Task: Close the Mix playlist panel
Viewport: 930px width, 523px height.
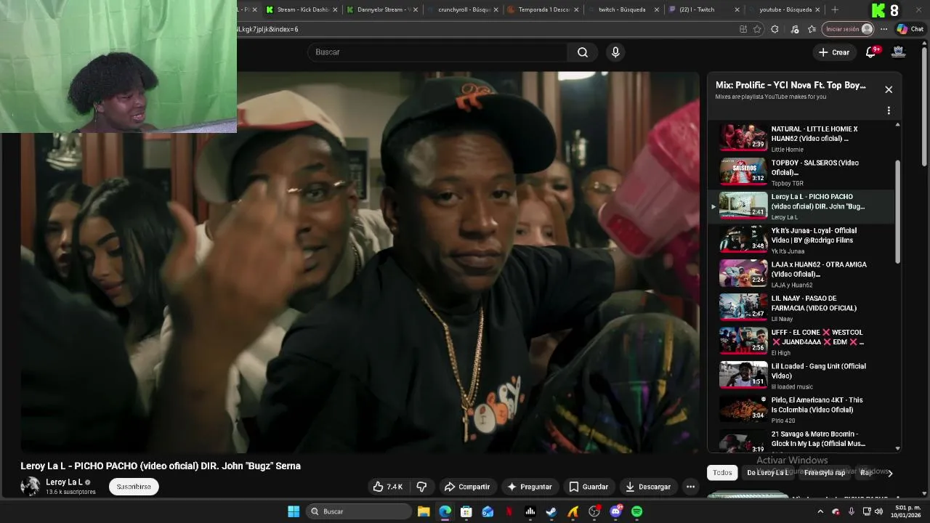Action: click(x=889, y=89)
